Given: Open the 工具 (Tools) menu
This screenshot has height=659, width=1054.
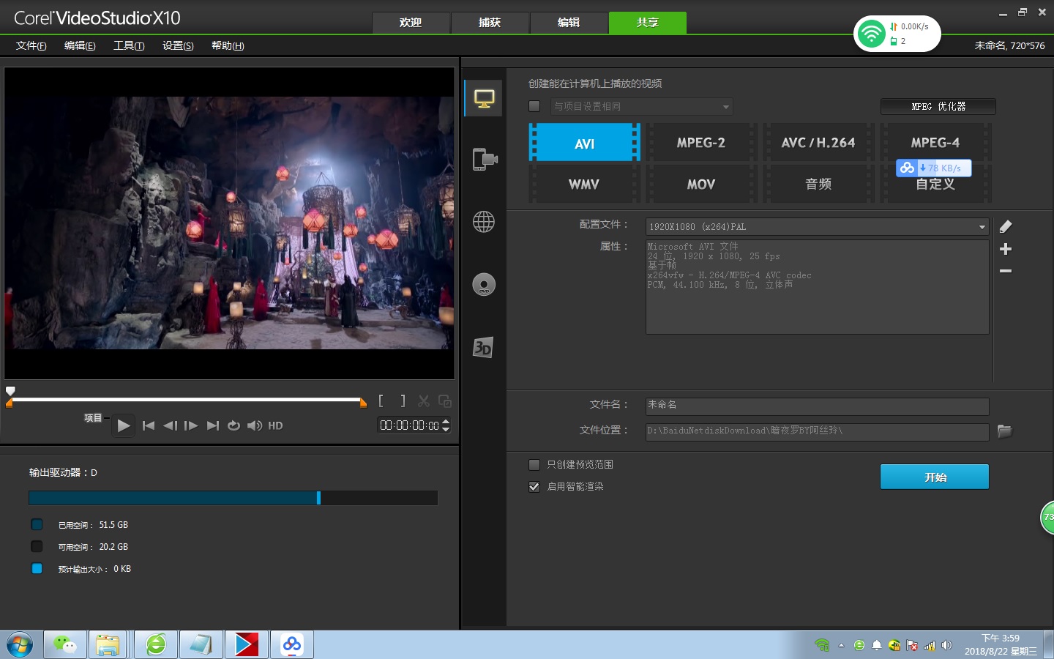Looking at the screenshot, I should (129, 45).
